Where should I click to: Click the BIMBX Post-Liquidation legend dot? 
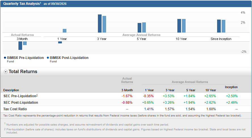48,58
